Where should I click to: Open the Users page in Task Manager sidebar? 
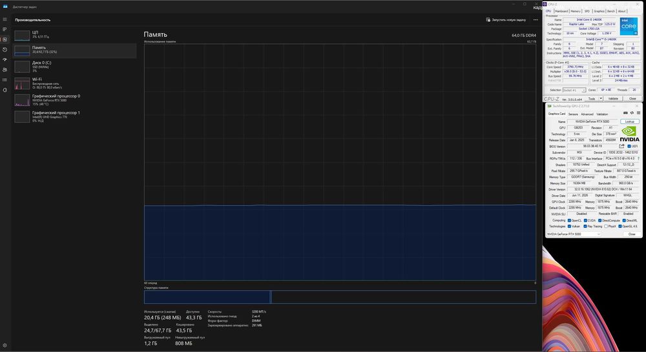[5, 70]
